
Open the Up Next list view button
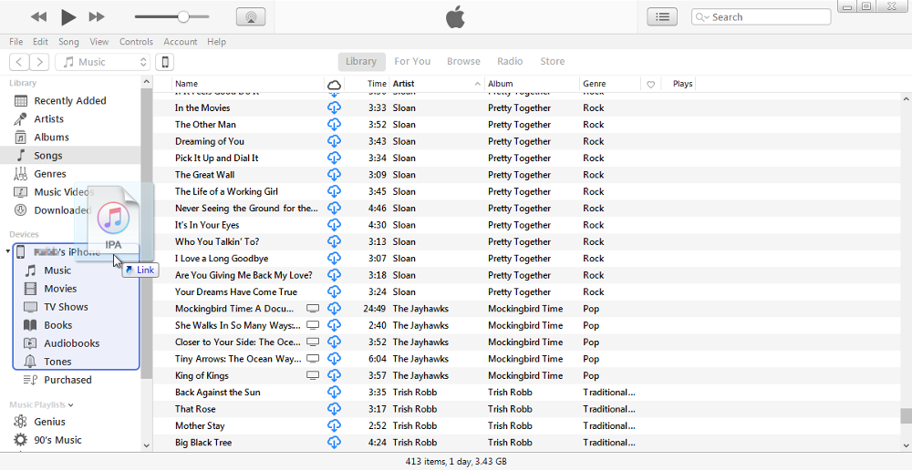[x=662, y=16]
